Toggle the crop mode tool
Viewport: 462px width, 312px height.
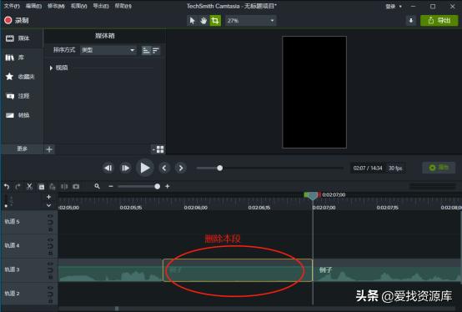coord(215,21)
